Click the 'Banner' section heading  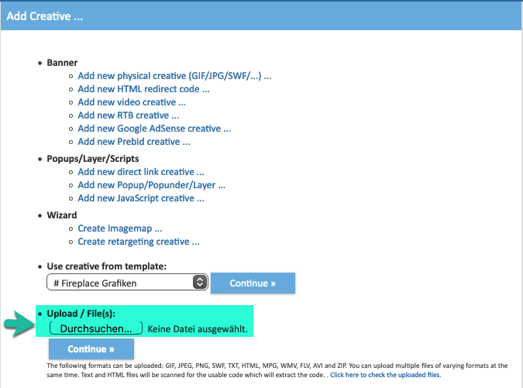tap(62, 63)
